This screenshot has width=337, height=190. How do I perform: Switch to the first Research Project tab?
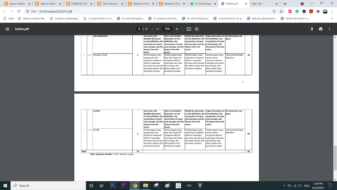pyautogui.click(x=142, y=4)
